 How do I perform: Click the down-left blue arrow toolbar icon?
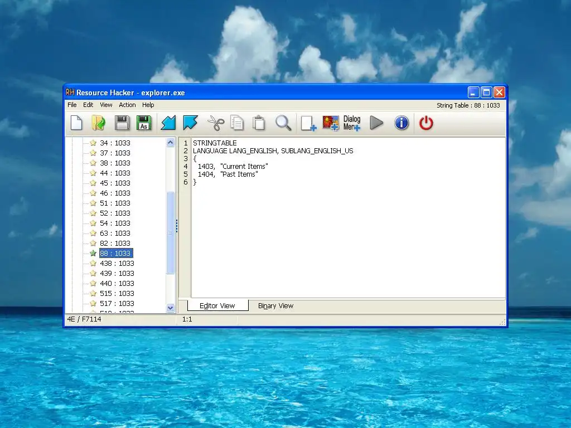[x=168, y=123]
